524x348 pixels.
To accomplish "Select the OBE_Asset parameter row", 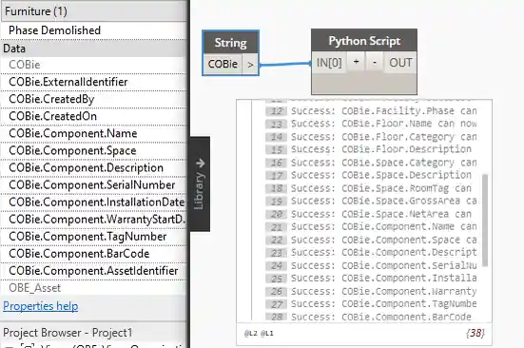I will [93, 288].
